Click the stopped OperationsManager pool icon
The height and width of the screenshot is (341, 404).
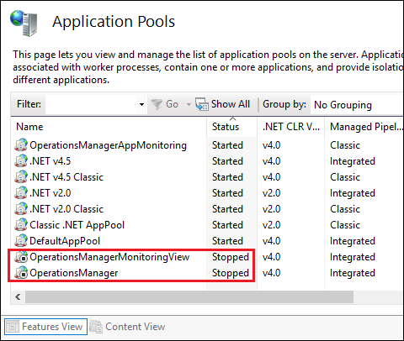(x=21, y=273)
